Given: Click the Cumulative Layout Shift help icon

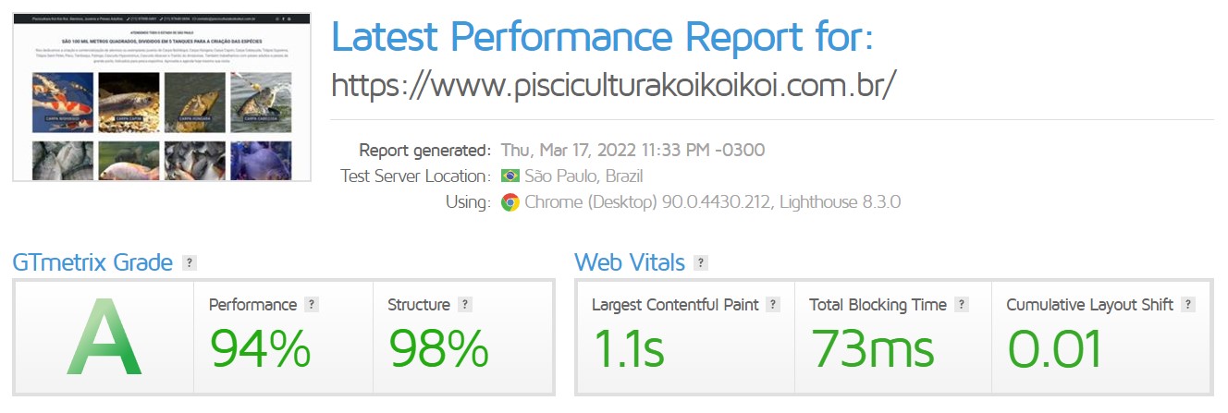Looking at the screenshot, I should coord(1188,305).
